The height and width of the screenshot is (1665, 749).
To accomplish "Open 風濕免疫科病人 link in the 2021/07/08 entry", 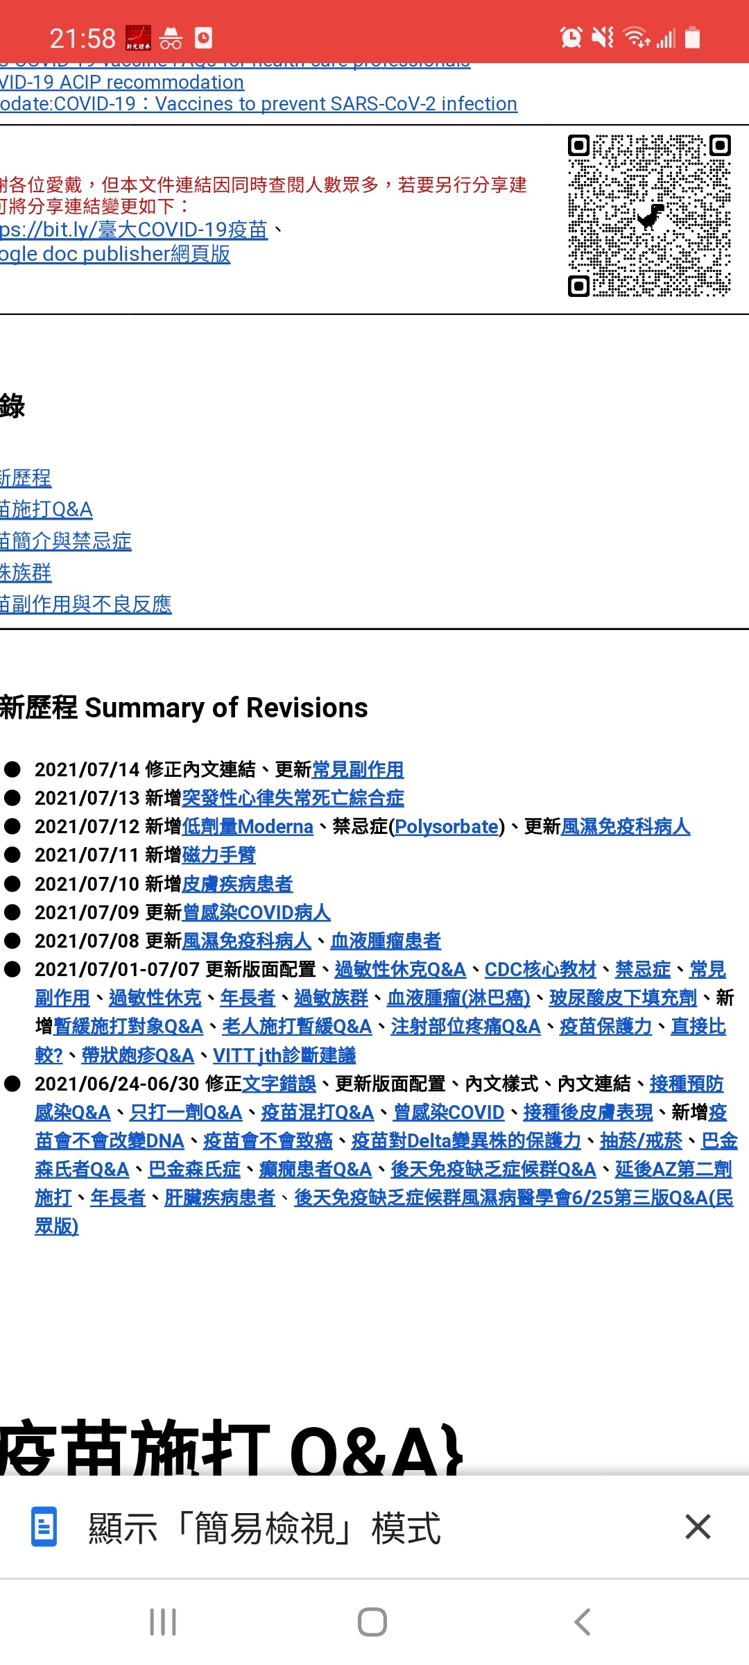I will pyautogui.click(x=246, y=941).
